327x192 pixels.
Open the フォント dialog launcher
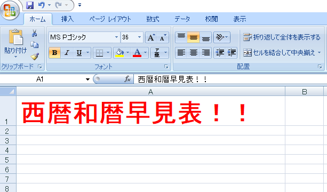[x=166, y=67]
